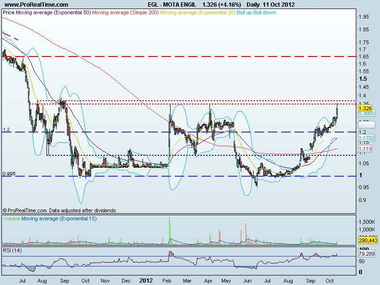This screenshot has height=285, width=380.
Task: Select Moving average (Simple 200) legend
Action: tap(125, 13)
